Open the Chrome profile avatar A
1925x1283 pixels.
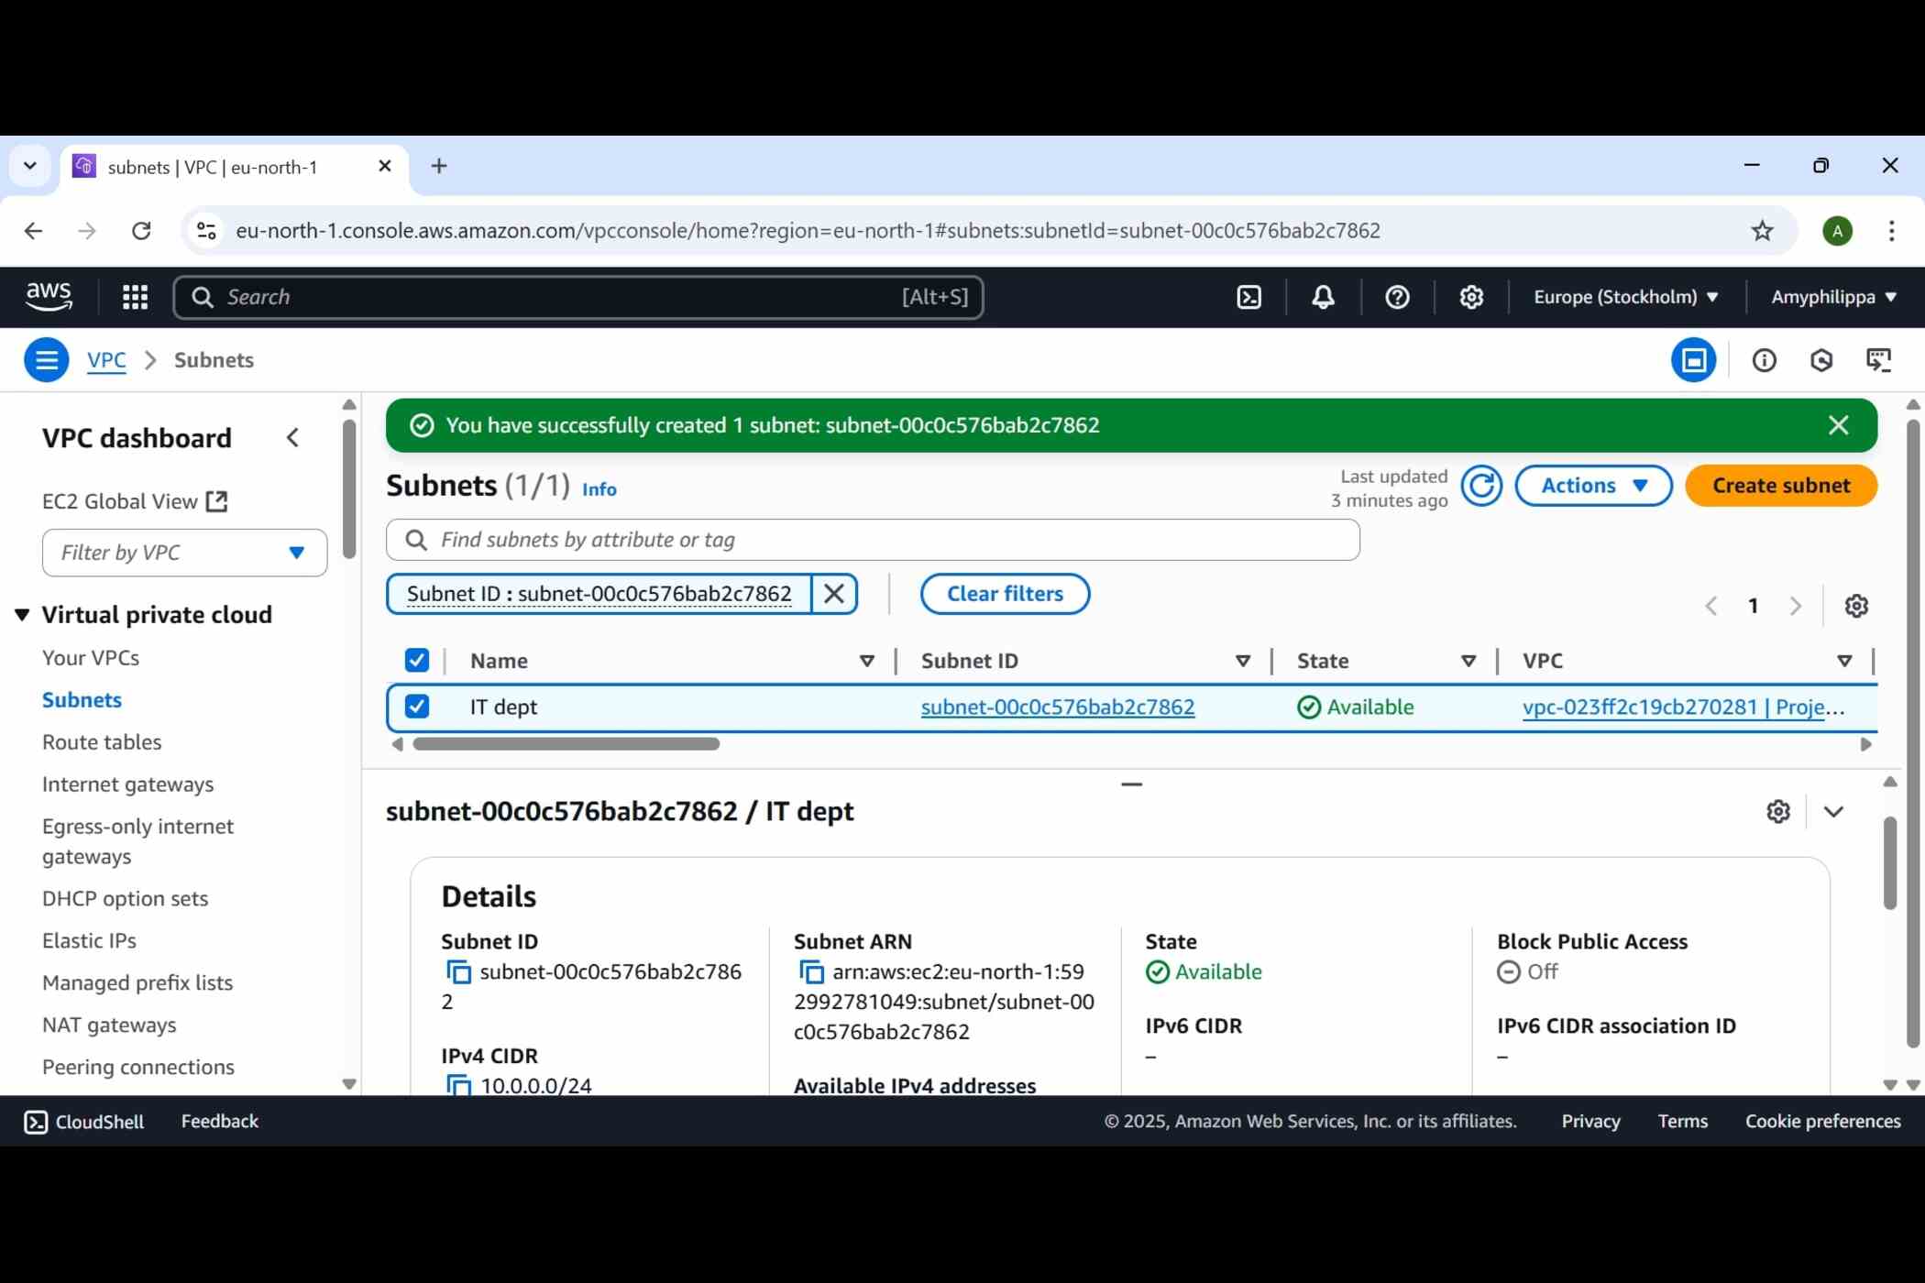pyautogui.click(x=1837, y=231)
